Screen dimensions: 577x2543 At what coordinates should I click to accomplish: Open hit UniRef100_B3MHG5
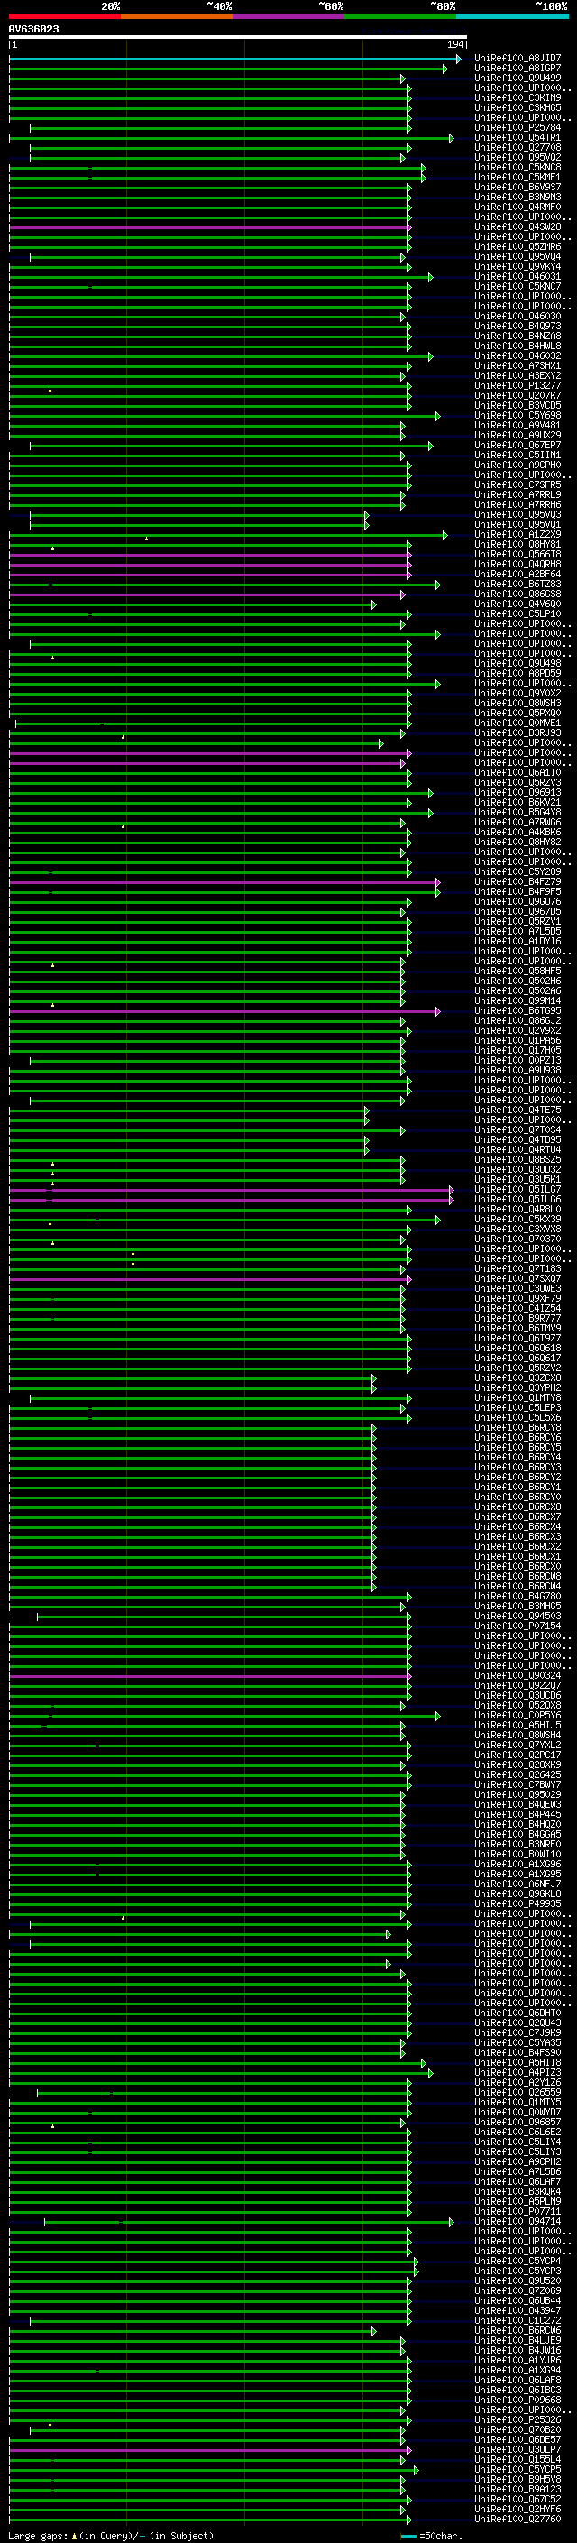(x=517, y=1606)
